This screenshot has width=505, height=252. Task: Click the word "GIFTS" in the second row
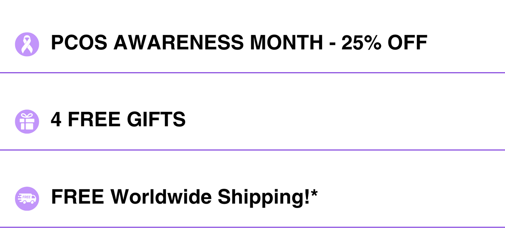pos(156,120)
